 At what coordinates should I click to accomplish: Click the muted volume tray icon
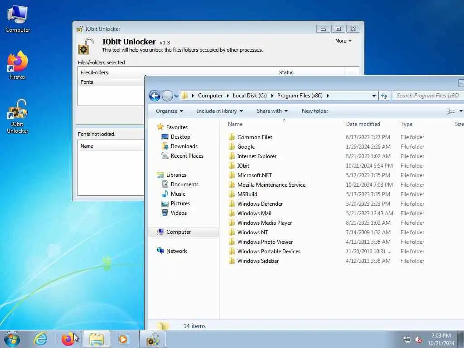(418, 340)
